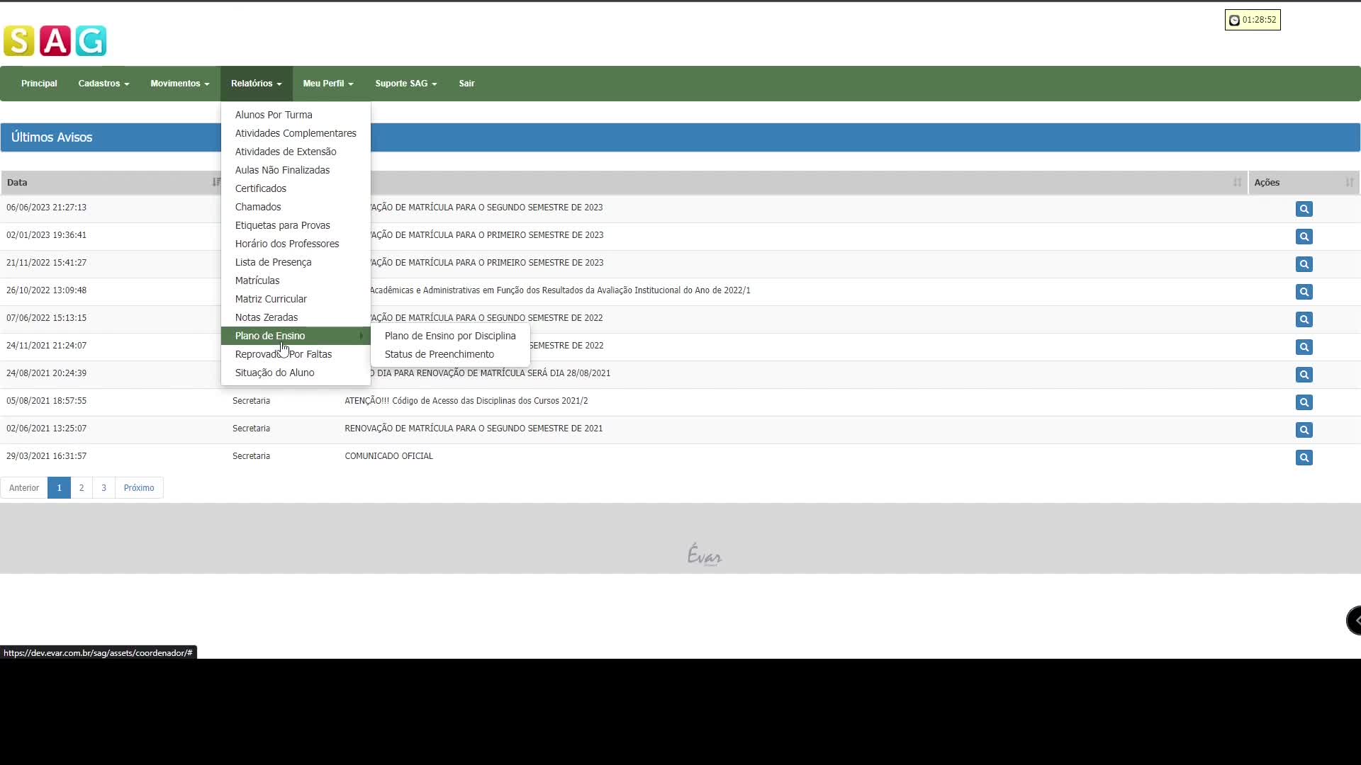Open view icon for COMUNICADO OFICIAL notice
Viewport: 1361px width, 765px height.
pyautogui.click(x=1304, y=458)
